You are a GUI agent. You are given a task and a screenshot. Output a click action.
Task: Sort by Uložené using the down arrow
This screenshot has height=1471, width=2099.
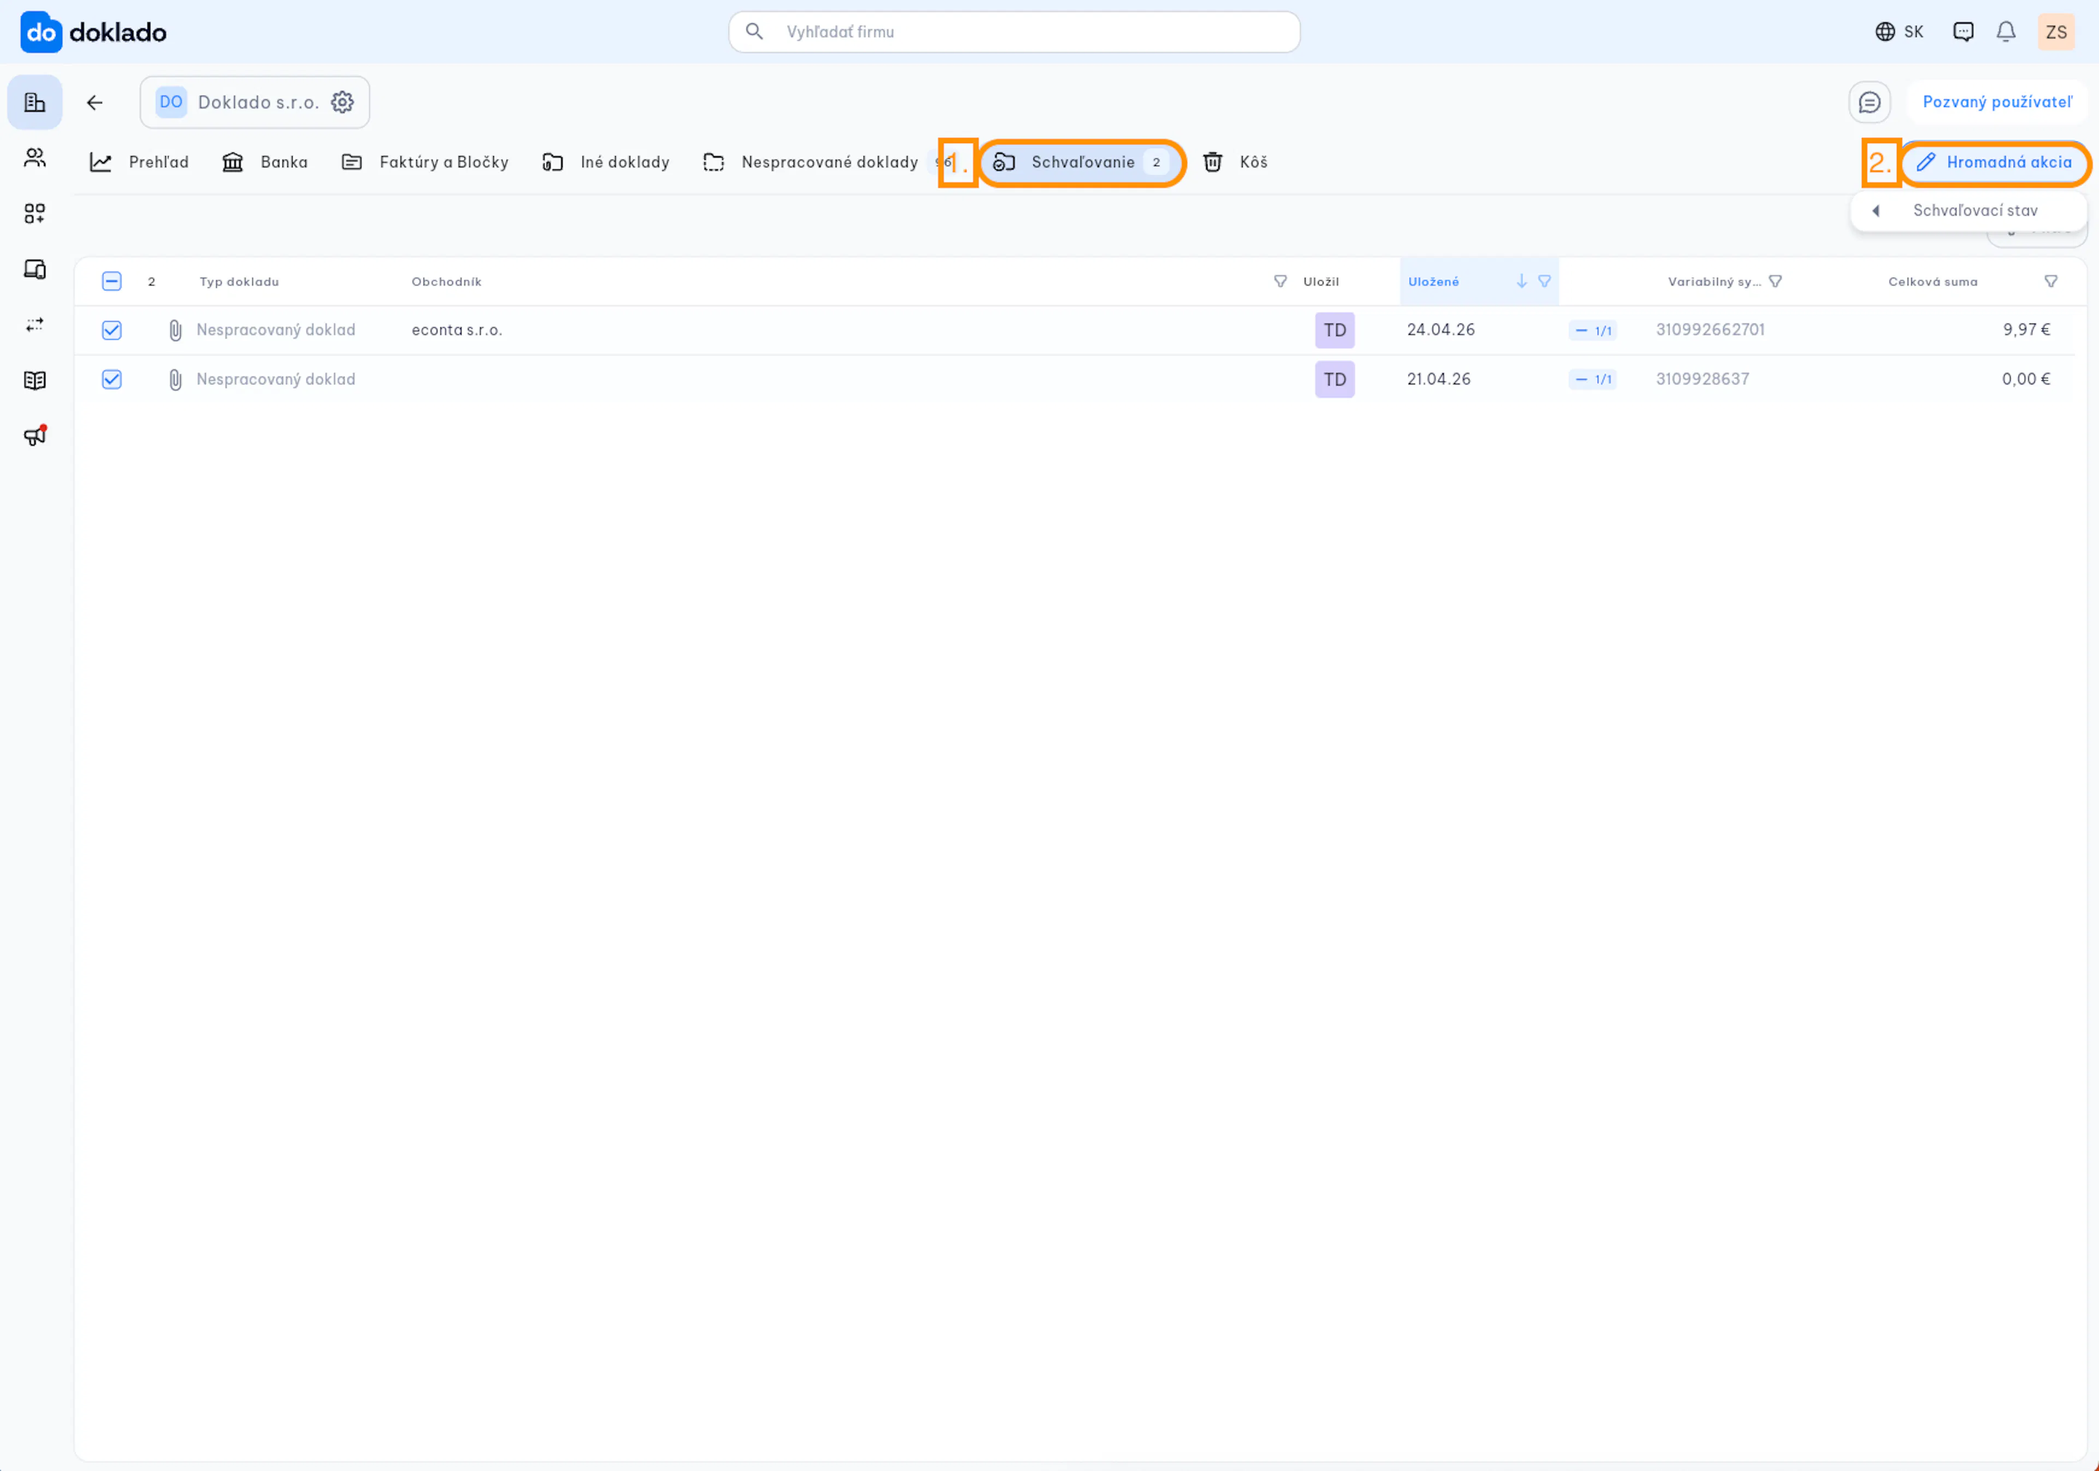[x=1522, y=282]
